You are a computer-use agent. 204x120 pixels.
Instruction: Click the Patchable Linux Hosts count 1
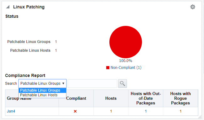(x=56, y=50)
